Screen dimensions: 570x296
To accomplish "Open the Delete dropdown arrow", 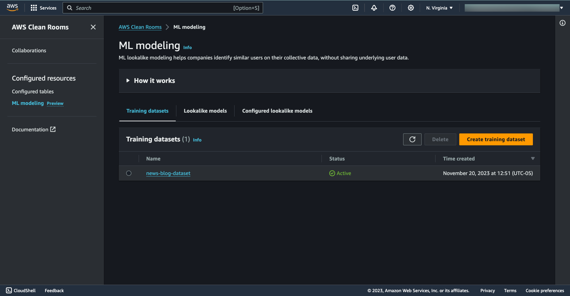I will (451, 139).
